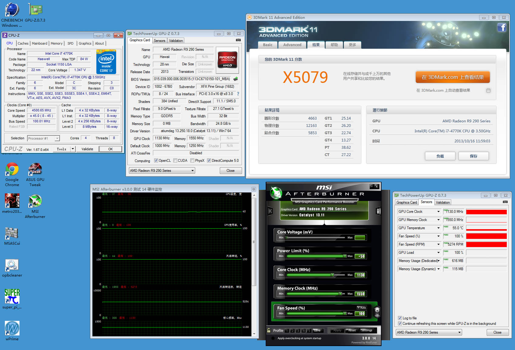
Task: Click the Bus Interface question mark
Action: tap(238, 94)
